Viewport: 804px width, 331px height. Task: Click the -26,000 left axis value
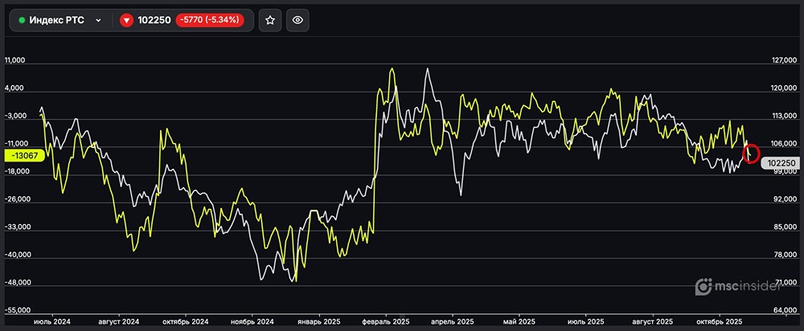click(x=17, y=199)
